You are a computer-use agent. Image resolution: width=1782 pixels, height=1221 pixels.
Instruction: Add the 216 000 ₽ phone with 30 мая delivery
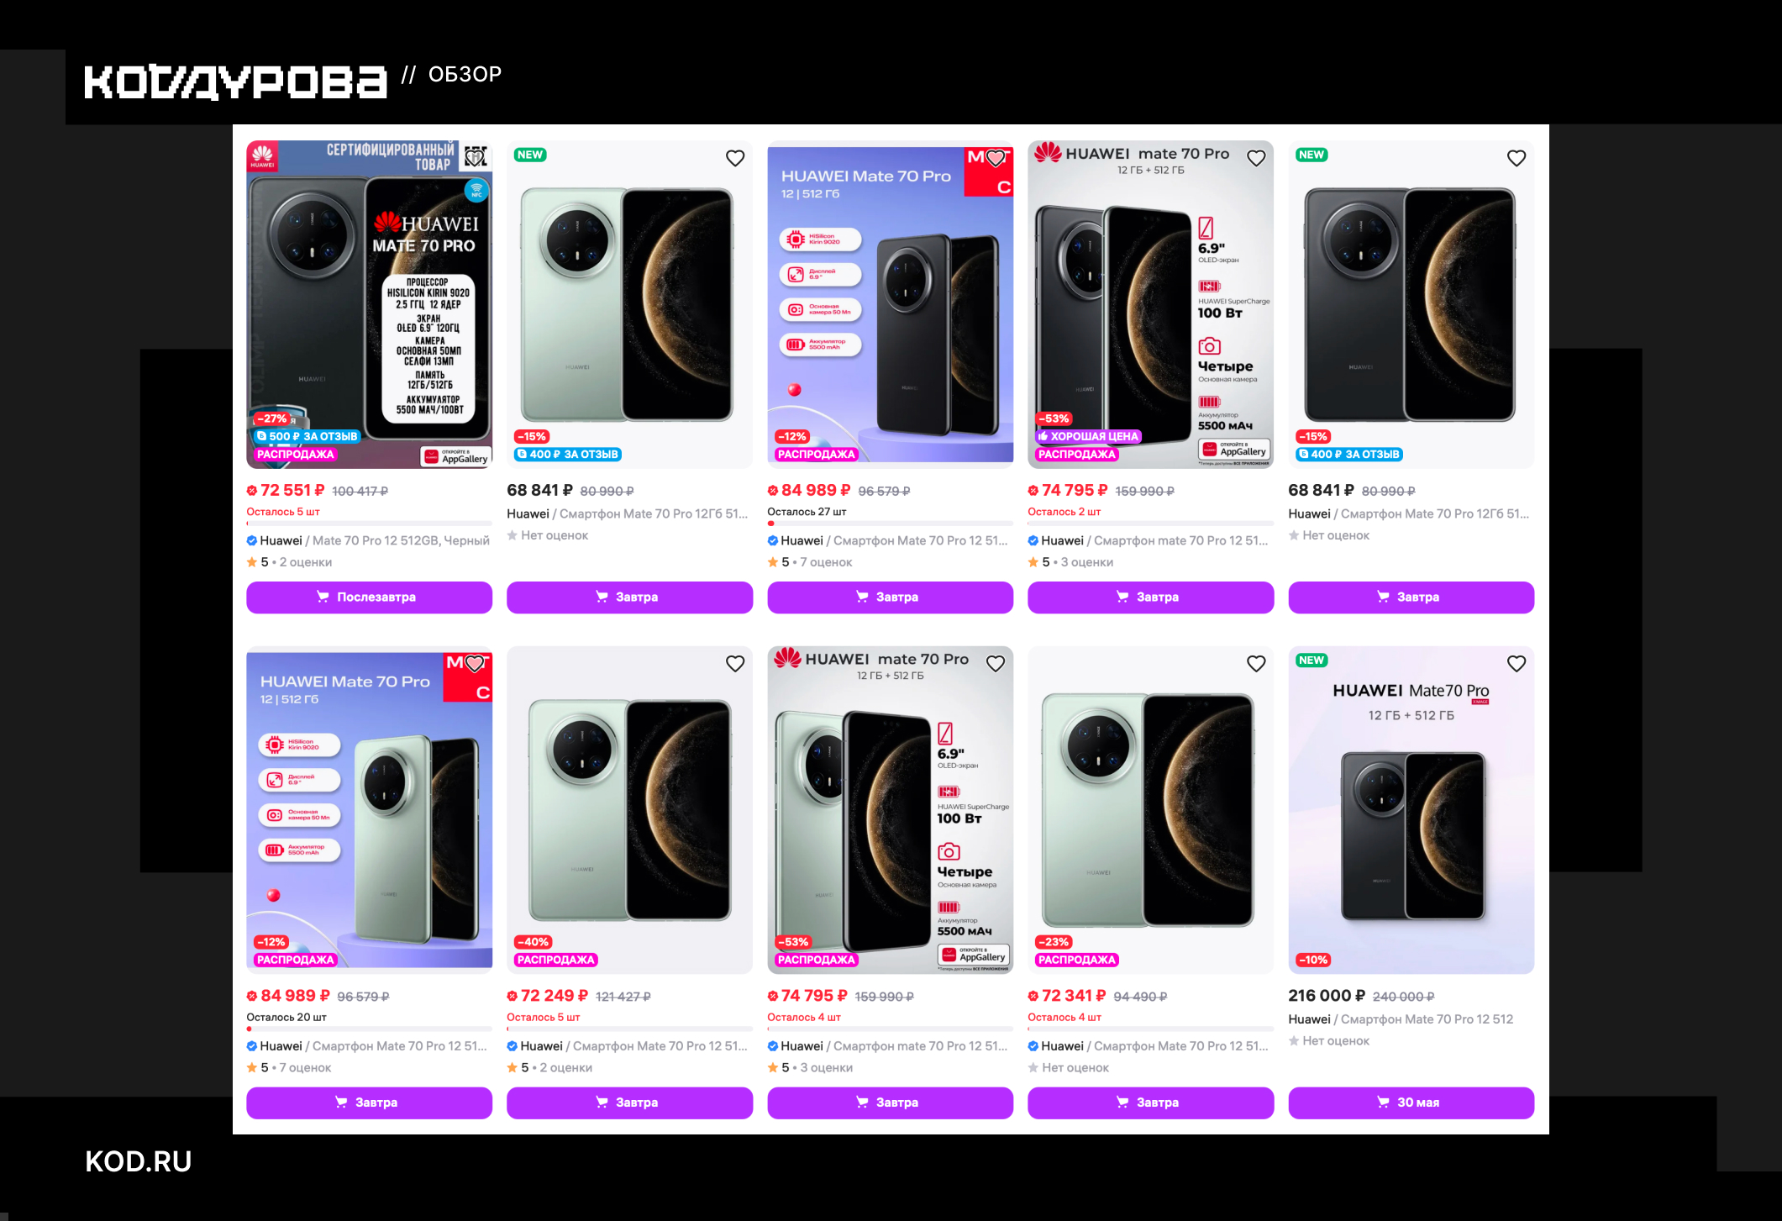click(1411, 1103)
